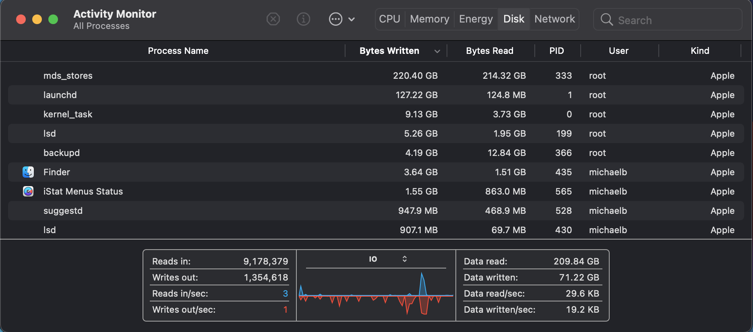Switch to the CPU tab
This screenshot has width=753, height=332.
pyautogui.click(x=389, y=19)
